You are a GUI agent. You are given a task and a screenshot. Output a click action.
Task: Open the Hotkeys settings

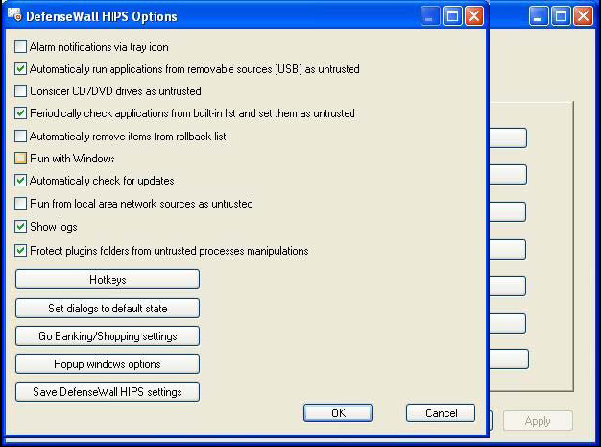click(108, 280)
